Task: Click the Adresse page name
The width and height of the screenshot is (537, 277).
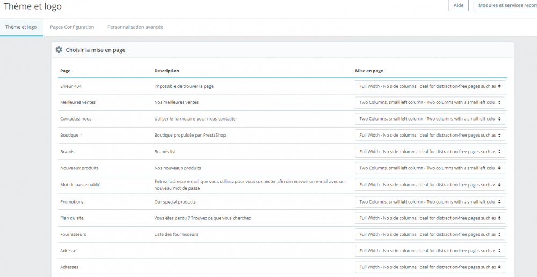Action: click(68, 251)
